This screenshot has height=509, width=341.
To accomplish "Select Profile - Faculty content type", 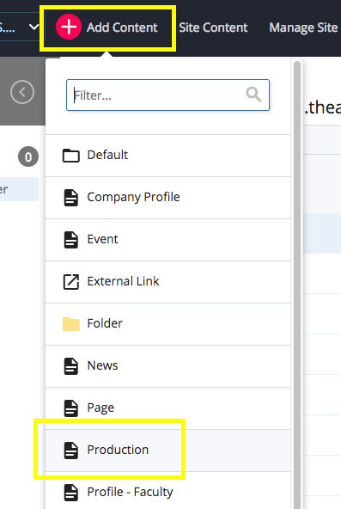I will point(167,492).
